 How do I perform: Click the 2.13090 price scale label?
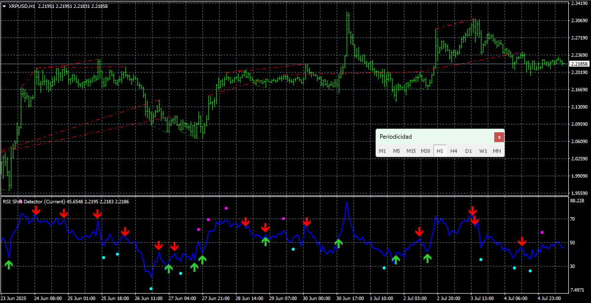click(579, 107)
